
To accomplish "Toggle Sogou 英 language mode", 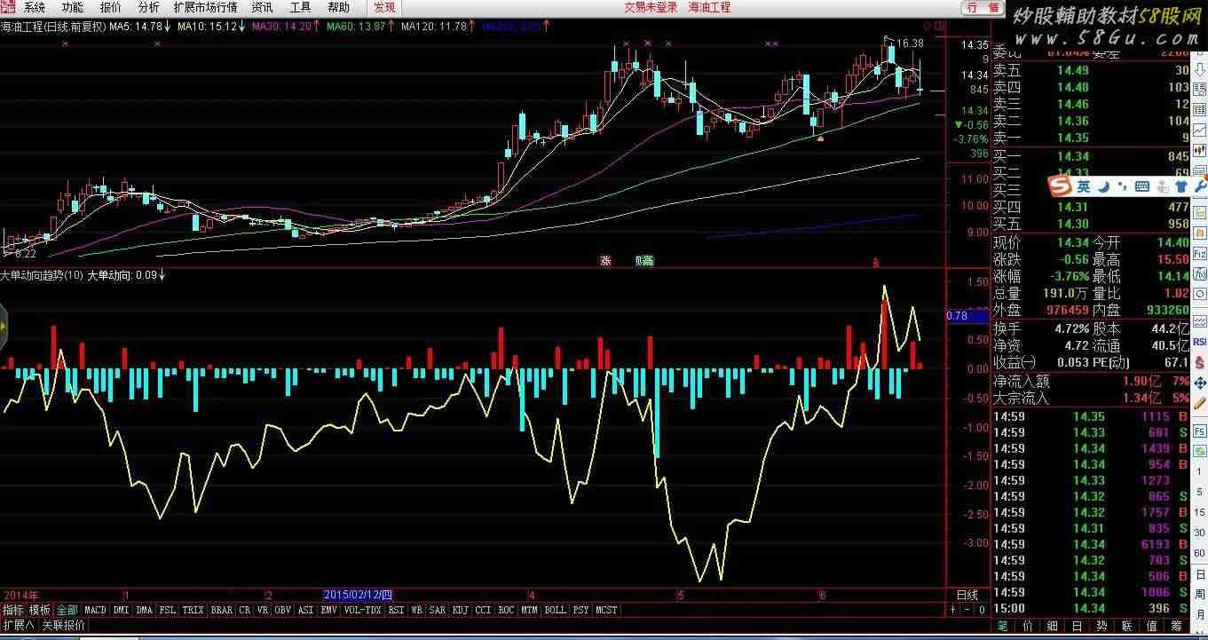I will pyautogui.click(x=1084, y=186).
